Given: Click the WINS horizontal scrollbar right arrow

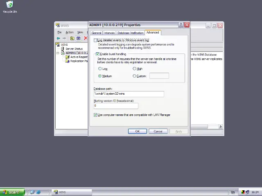Looking at the screenshot, I should click(220, 127).
